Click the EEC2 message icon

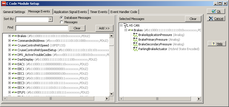(14, 78)
